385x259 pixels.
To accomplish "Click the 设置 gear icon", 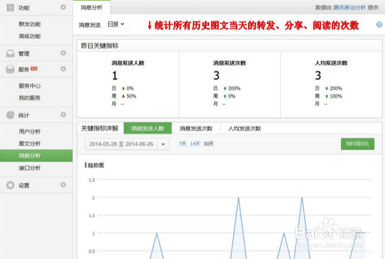I will point(10,185).
